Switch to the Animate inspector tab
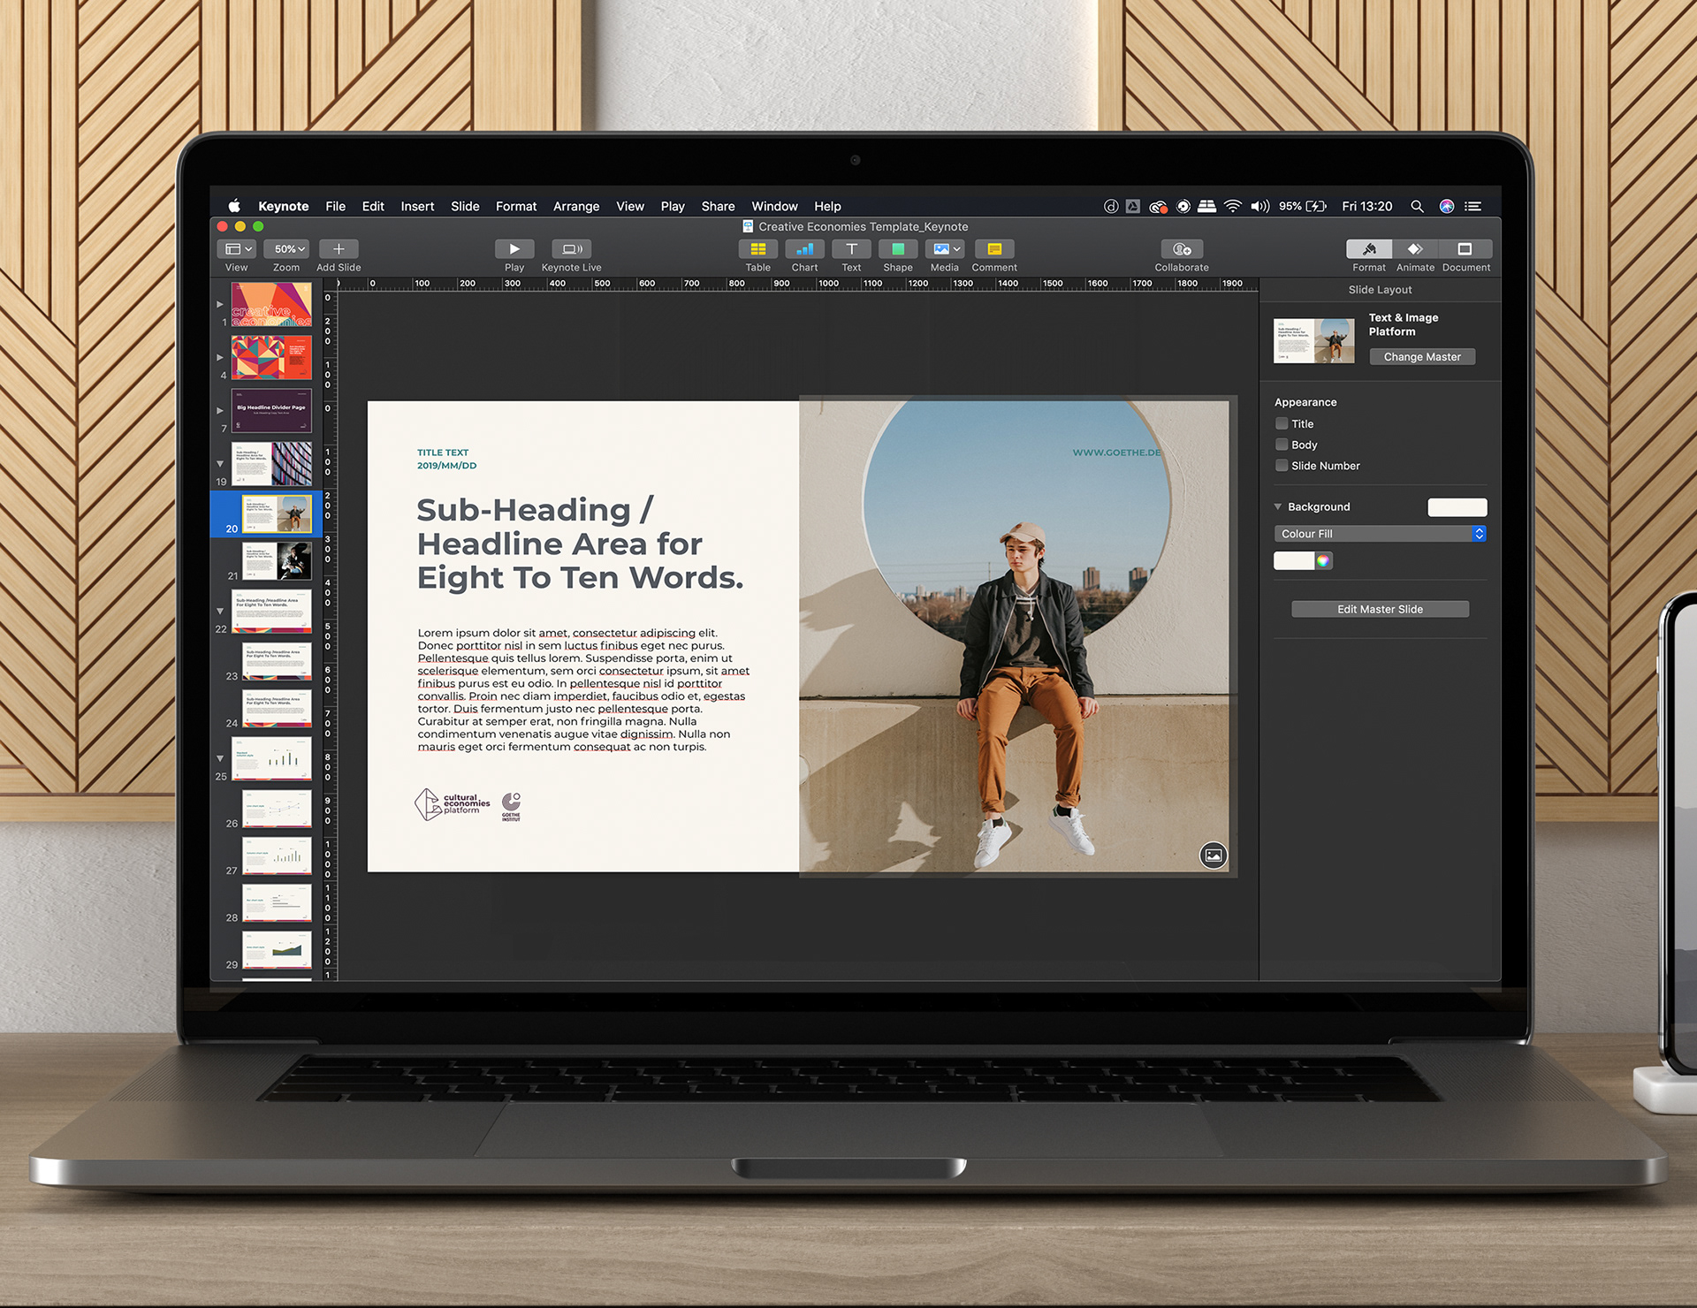 coord(1415,249)
